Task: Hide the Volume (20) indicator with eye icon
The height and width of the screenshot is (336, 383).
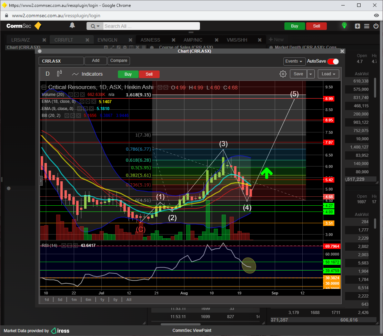Action: pos(71,94)
